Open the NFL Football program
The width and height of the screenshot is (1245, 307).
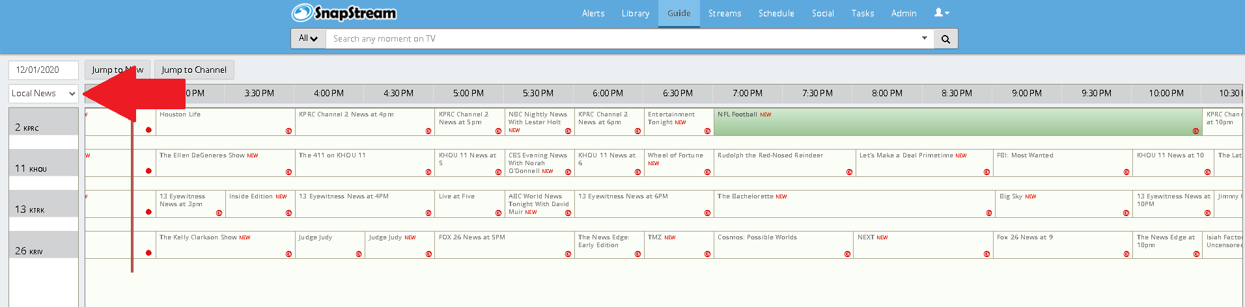958,122
